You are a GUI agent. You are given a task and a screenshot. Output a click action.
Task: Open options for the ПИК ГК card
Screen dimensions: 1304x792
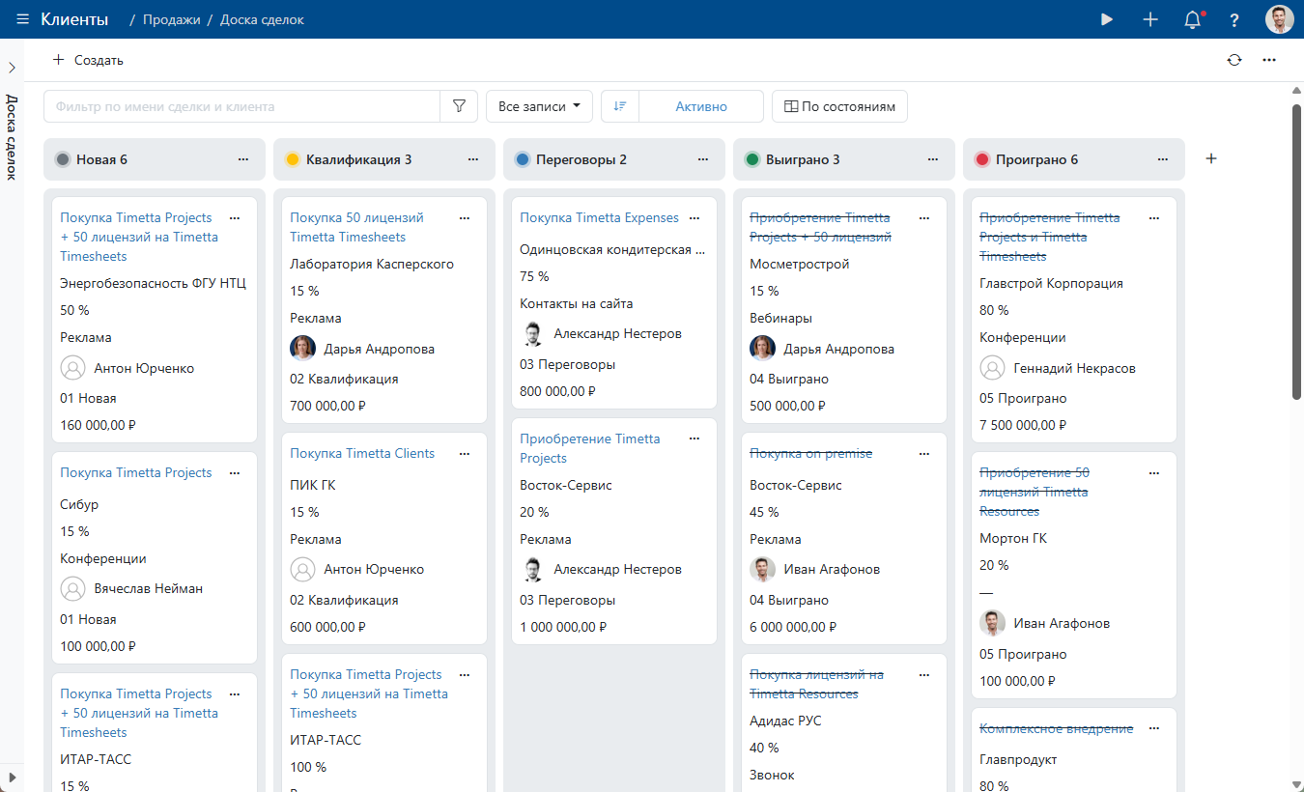point(465,454)
